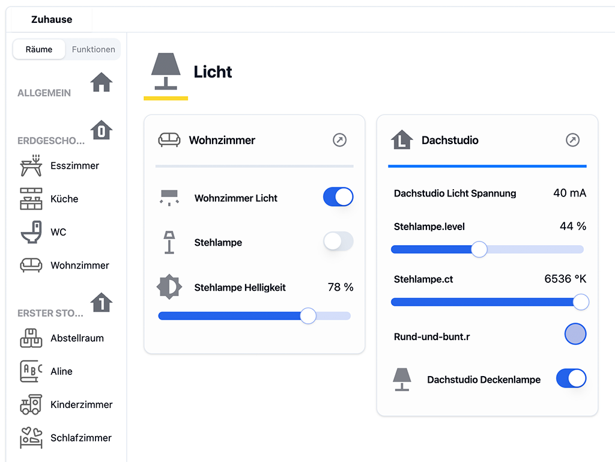Screen dimensions: 615x462
Task: Open Wohnzimmer details via arrow button
Action: click(339, 140)
